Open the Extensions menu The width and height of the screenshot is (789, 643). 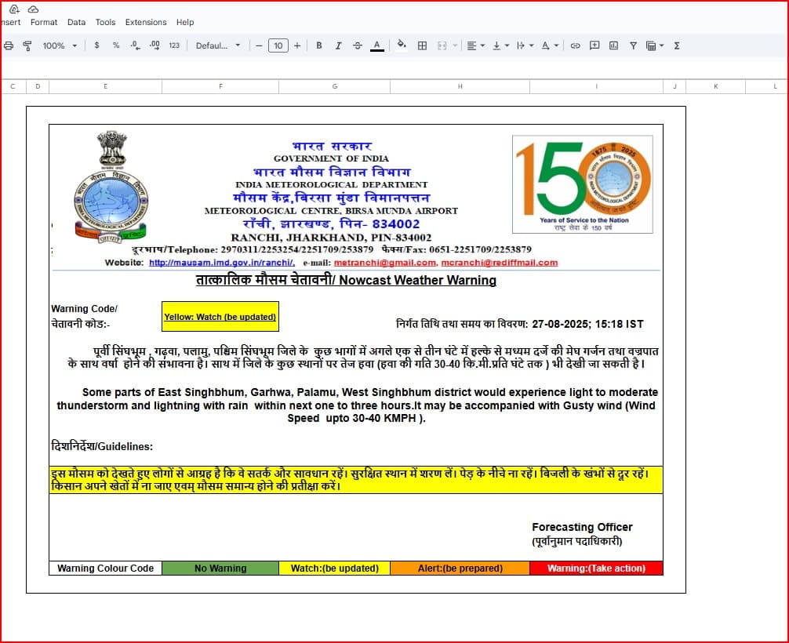point(146,22)
